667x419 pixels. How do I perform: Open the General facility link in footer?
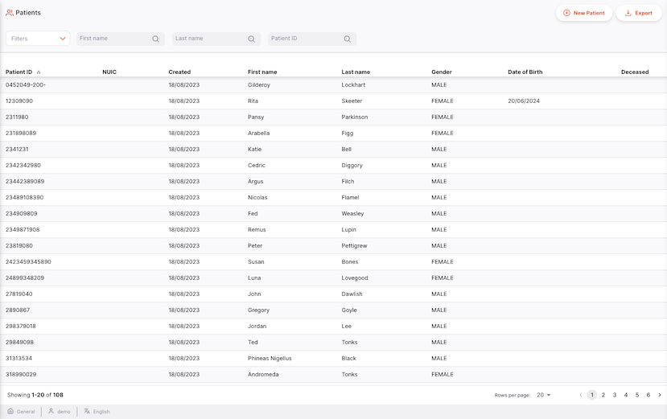[22, 411]
